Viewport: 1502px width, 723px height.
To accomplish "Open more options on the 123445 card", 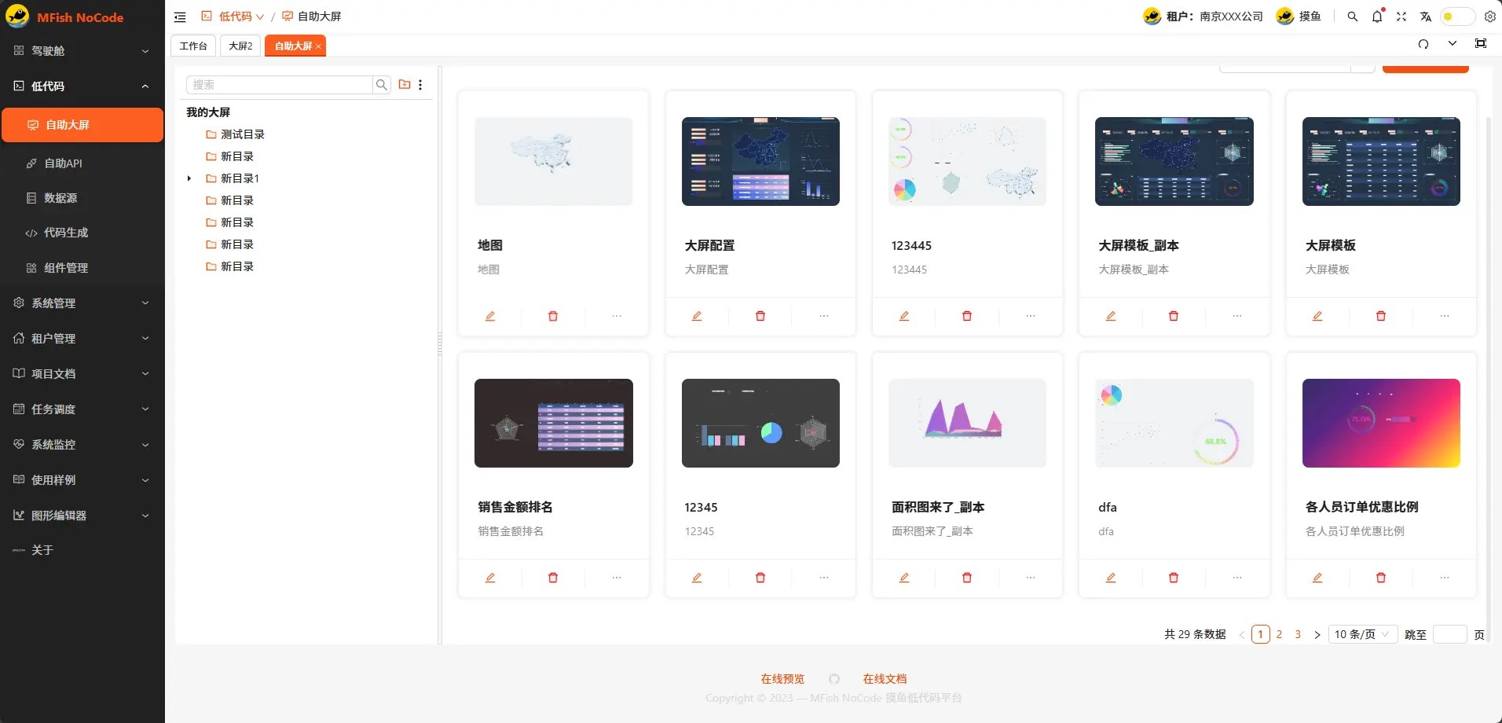I will (1030, 316).
